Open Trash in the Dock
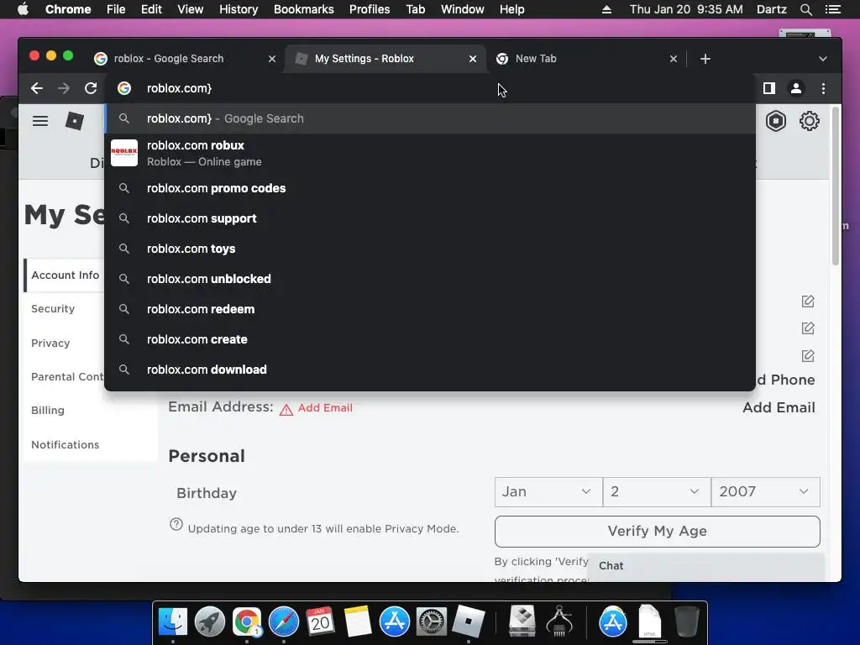The image size is (860, 645). (687, 622)
